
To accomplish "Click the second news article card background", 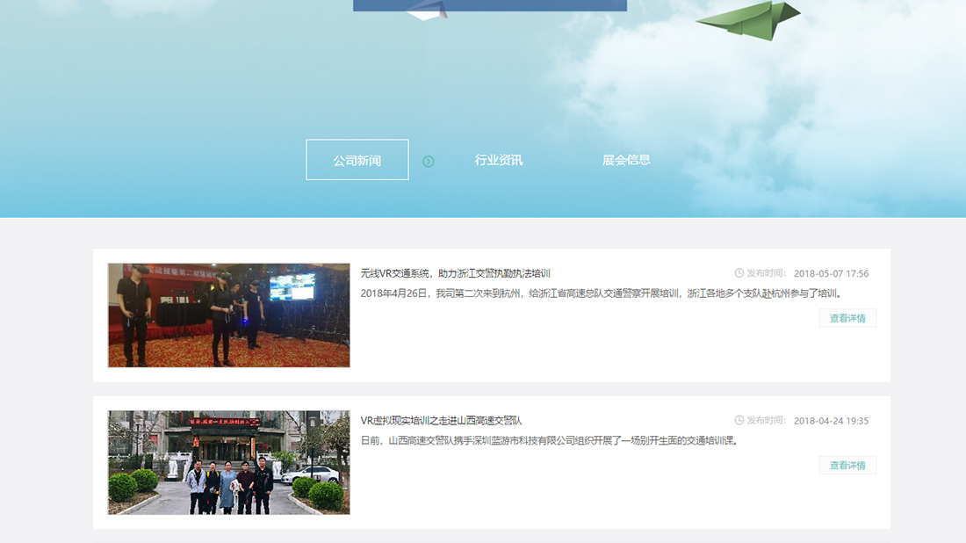I will (x=615, y=501).
